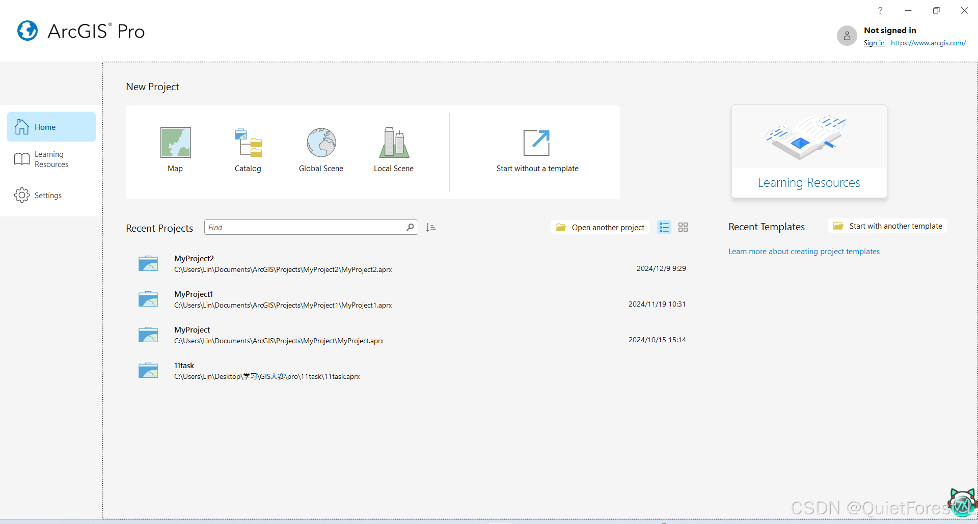Click Start with another template
Image resolution: width=978 pixels, height=524 pixels.
(888, 226)
